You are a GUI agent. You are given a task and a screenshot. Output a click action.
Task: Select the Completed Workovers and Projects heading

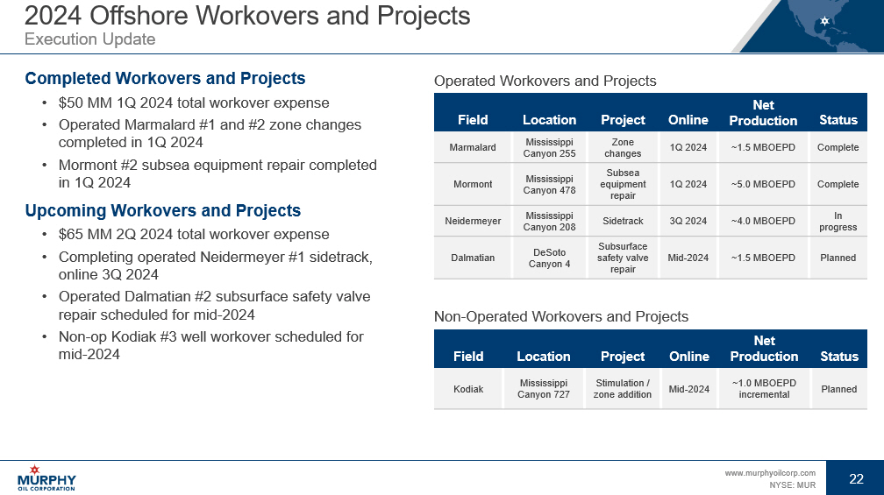165,79
